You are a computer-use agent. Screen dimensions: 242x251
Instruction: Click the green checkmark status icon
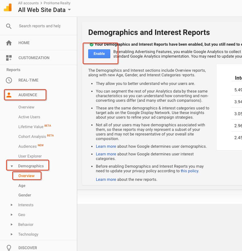(92, 44)
